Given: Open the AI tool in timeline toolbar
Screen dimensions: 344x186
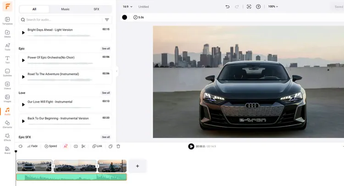Looking at the screenshot, I should [66, 146].
